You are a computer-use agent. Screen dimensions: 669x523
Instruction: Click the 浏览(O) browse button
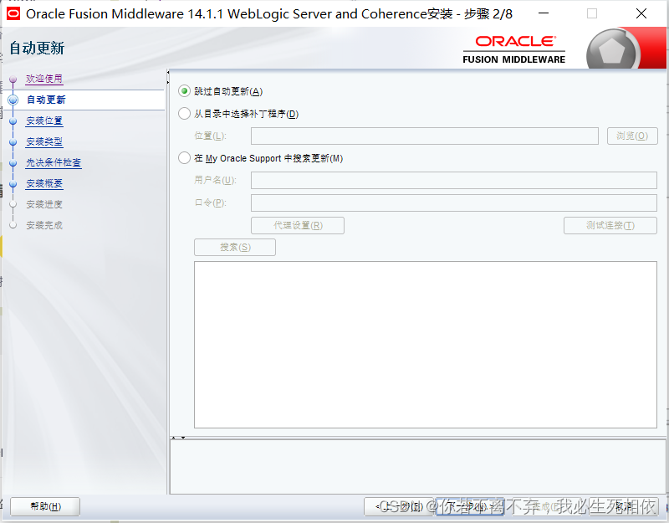632,136
